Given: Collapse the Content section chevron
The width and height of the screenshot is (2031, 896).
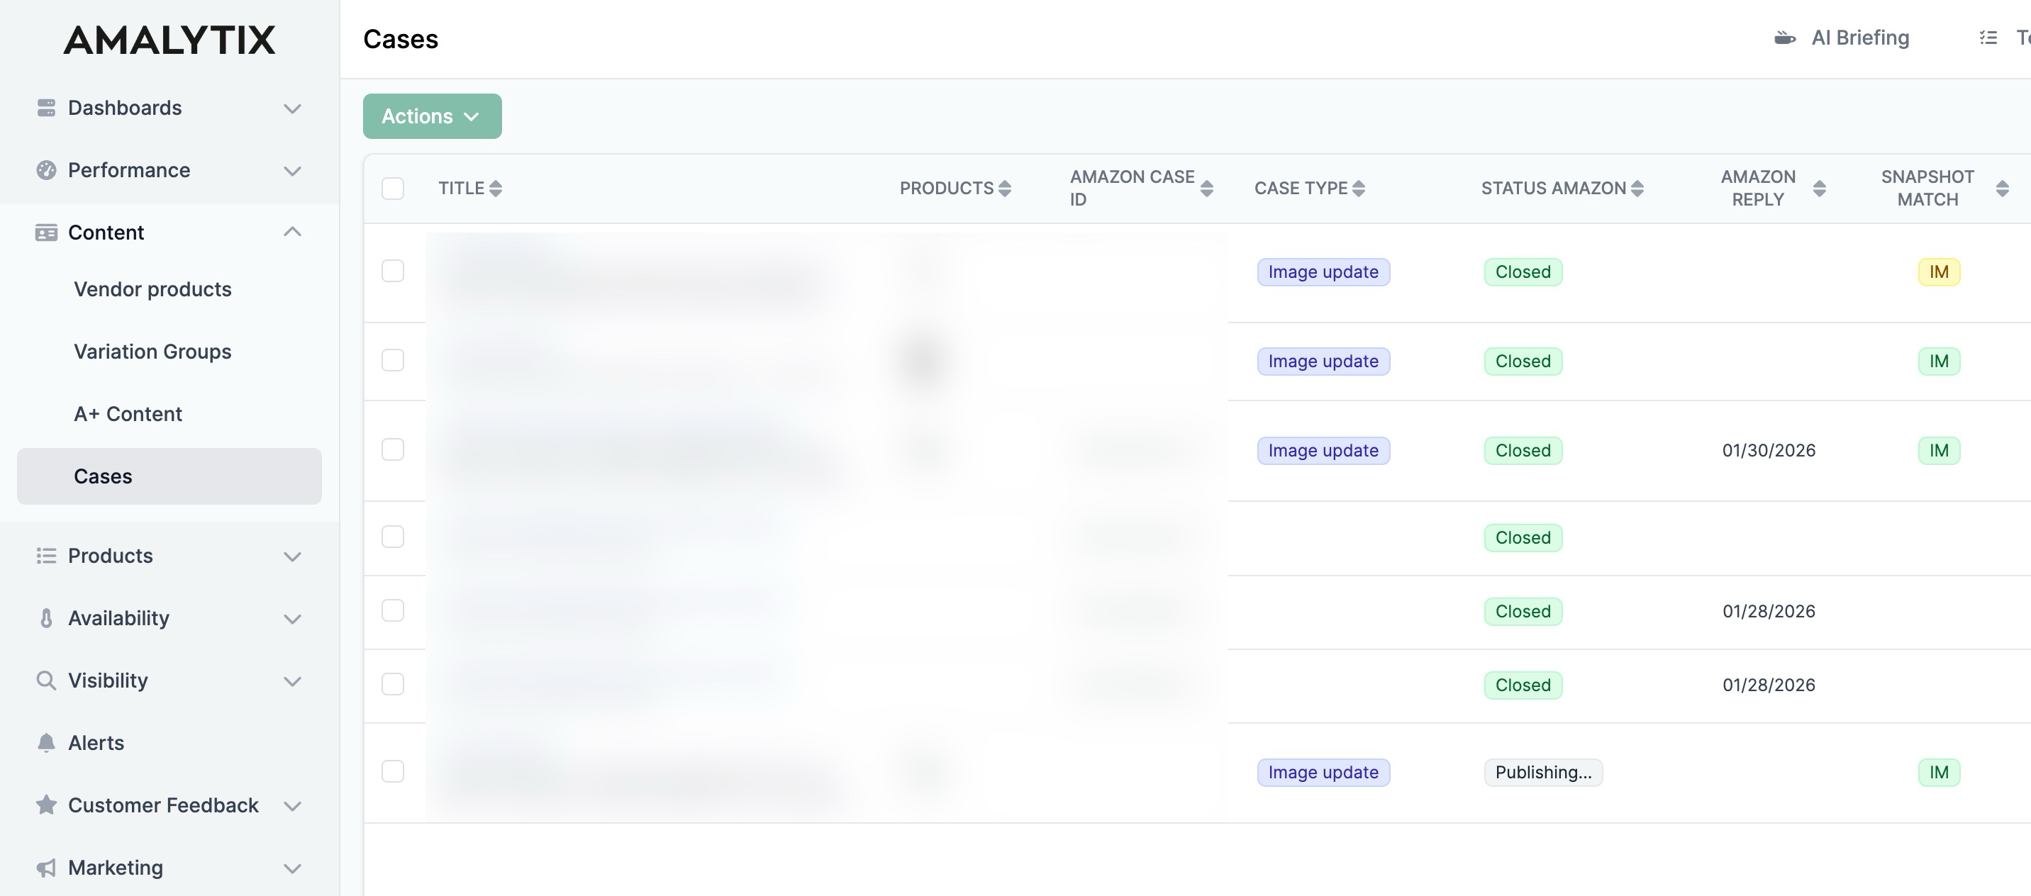Looking at the screenshot, I should (x=292, y=232).
